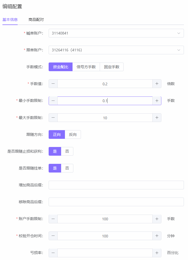The height and width of the screenshot is (260, 188).
Task: Select 信号方手数 mode button
Action: 86,67
